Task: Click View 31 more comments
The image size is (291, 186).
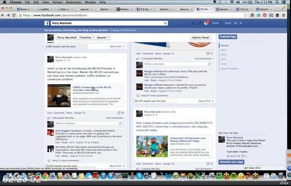Action: (x=65, y=161)
